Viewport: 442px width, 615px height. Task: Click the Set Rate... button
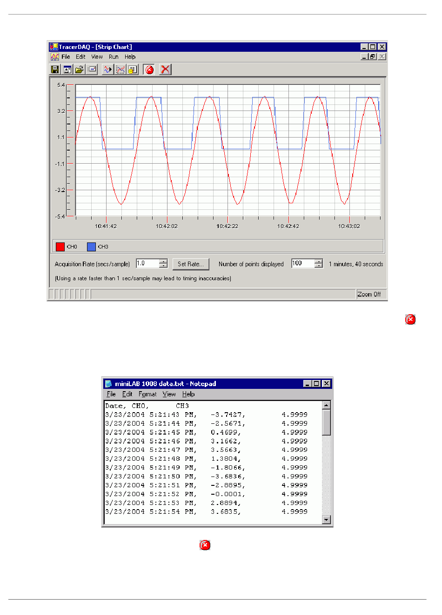point(191,264)
